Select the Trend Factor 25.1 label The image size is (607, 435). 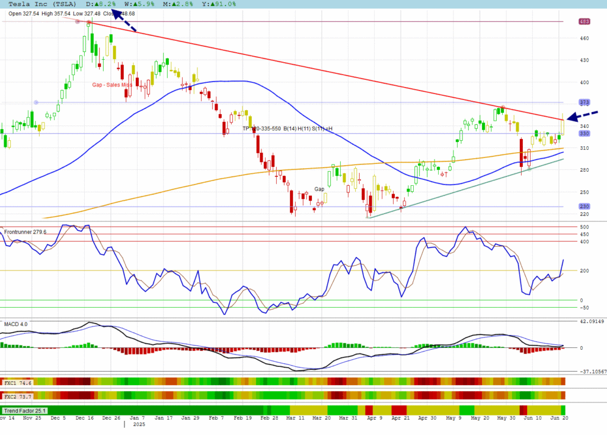(25, 411)
